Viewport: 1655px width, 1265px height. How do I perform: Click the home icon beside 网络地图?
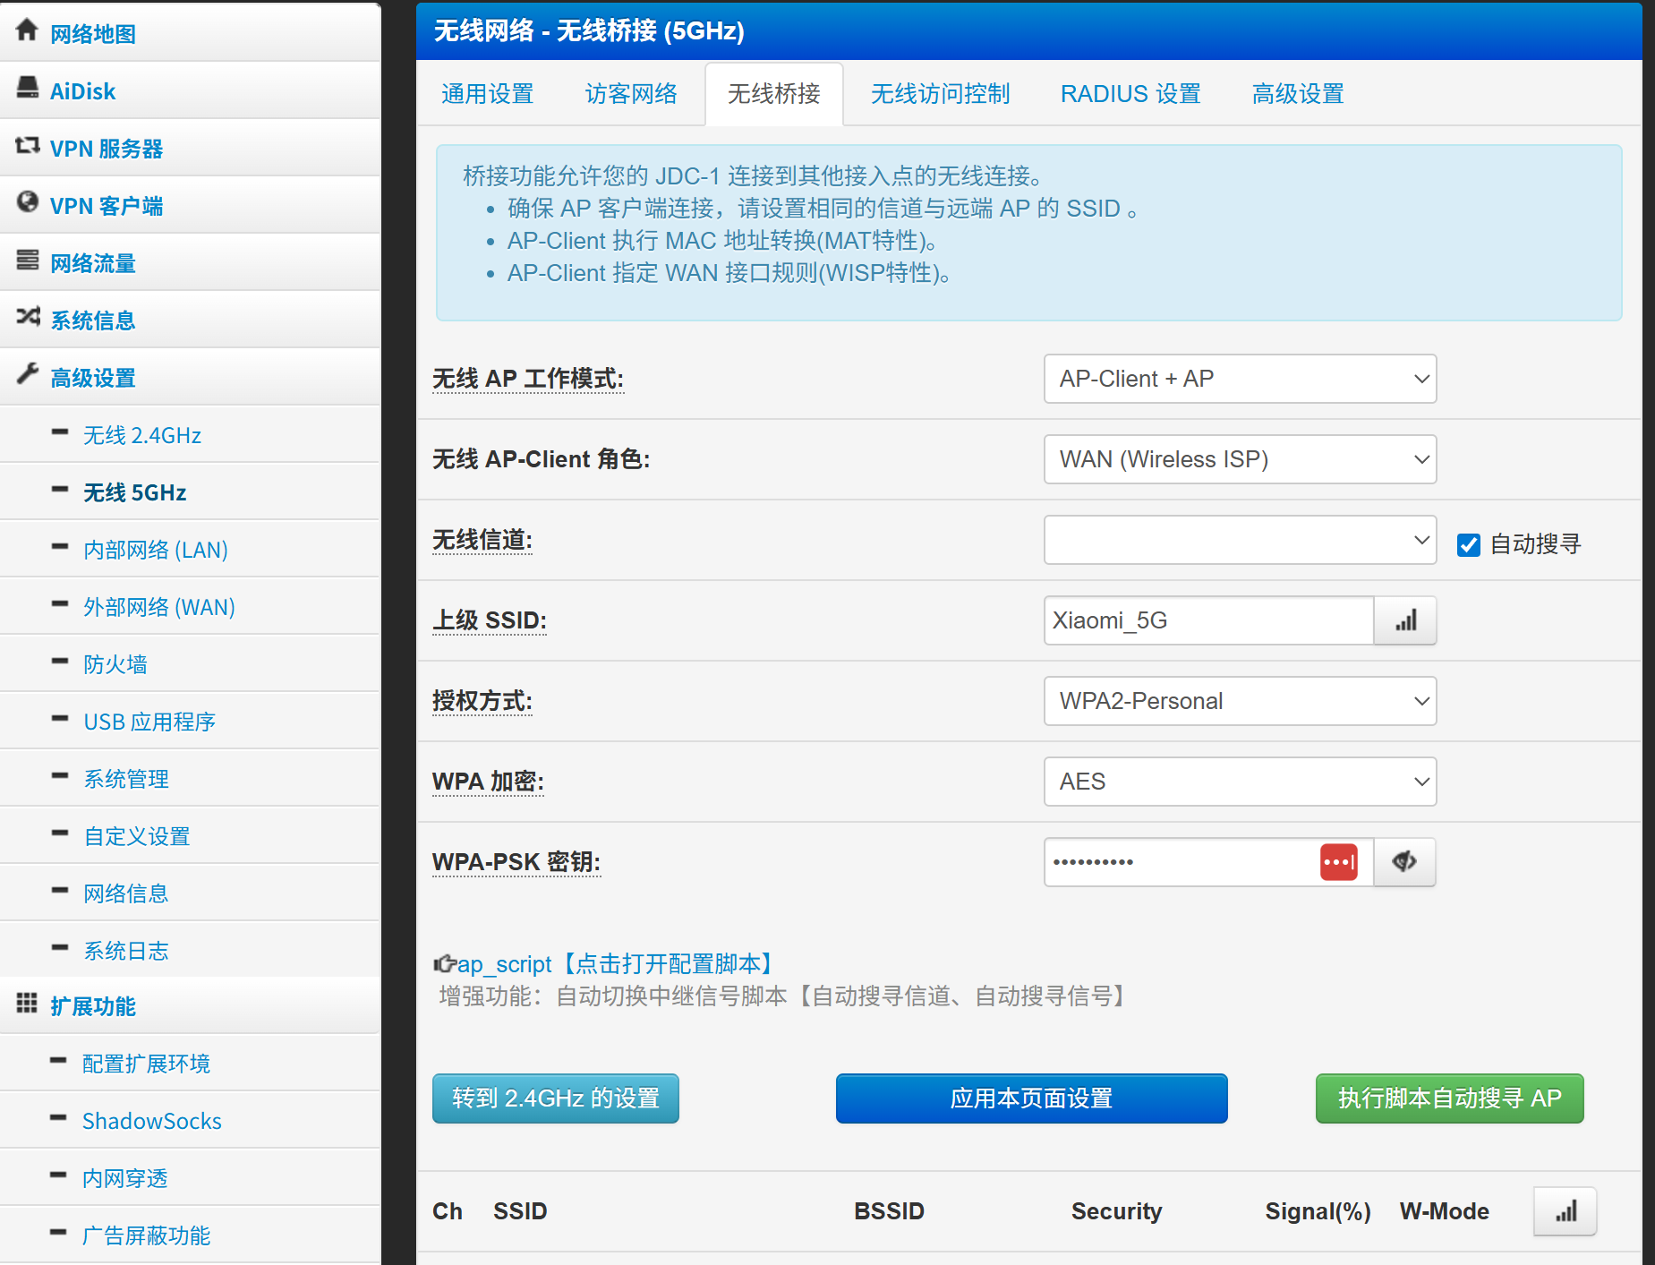click(x=27, y=30)
